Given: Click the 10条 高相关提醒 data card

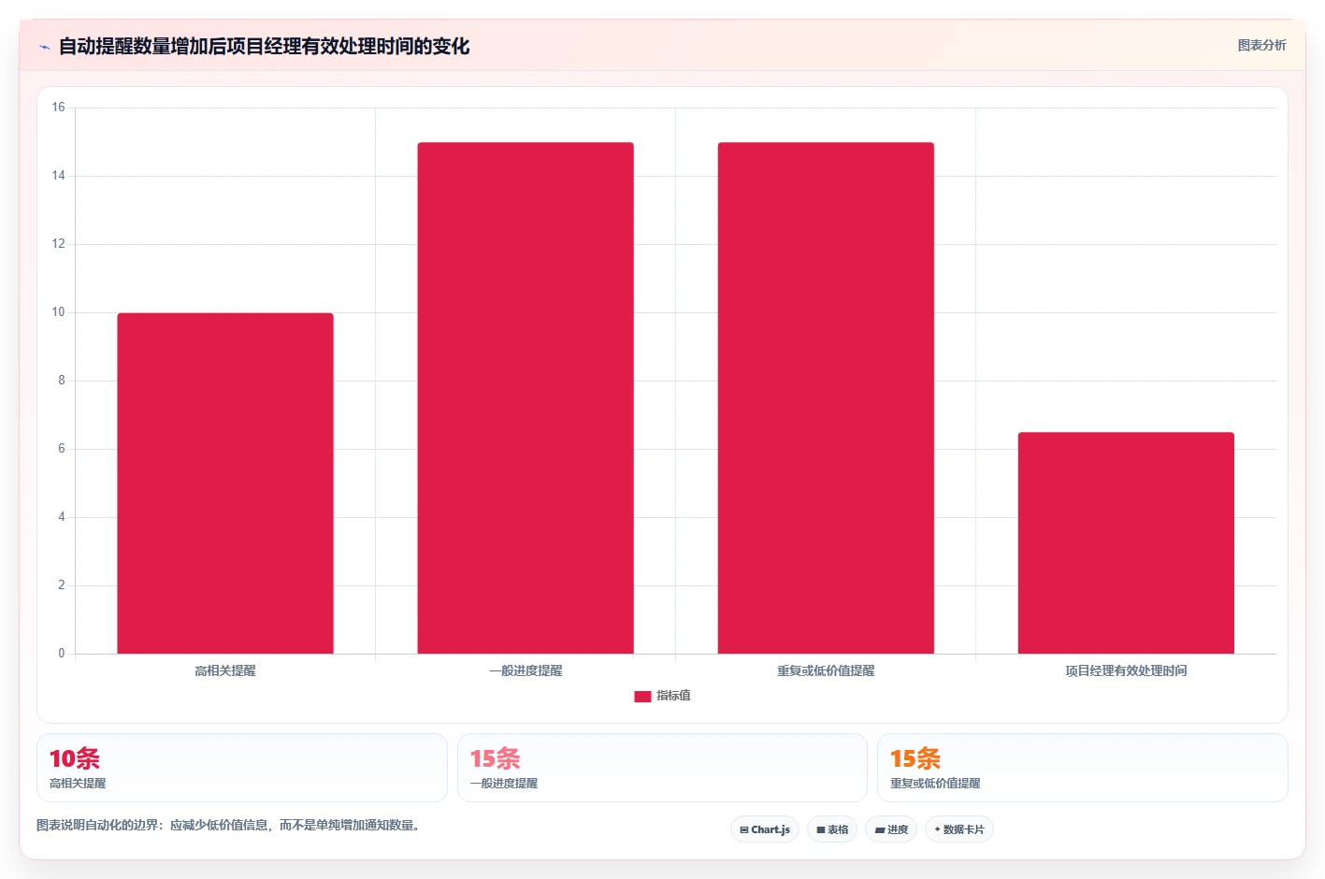Looking at the screenshot, I should click(x=242, y=768).
